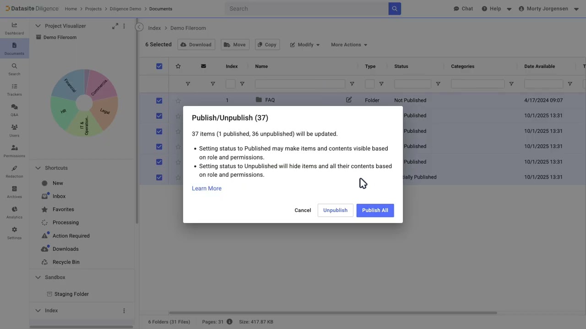Expand the Project Visualizer to fullscreen
Image resolution: width=586 pixels, height=329 pixels.
click(x=115, y=26)
